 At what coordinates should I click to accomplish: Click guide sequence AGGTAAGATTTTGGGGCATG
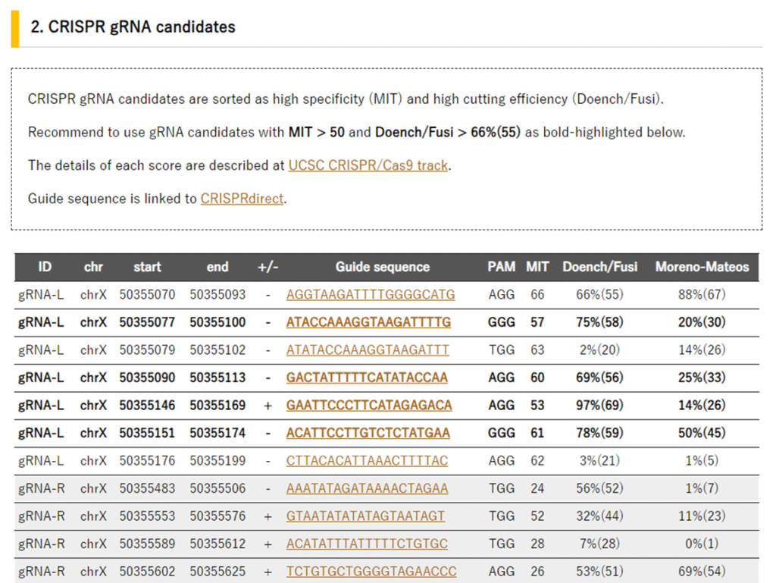tap(371, 294)
